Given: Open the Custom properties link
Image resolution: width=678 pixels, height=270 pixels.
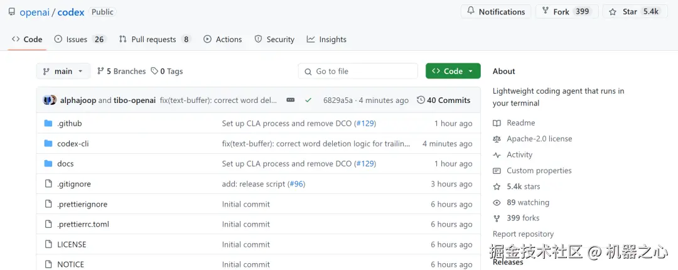Looking at the screenshot, I should (539, 171).
